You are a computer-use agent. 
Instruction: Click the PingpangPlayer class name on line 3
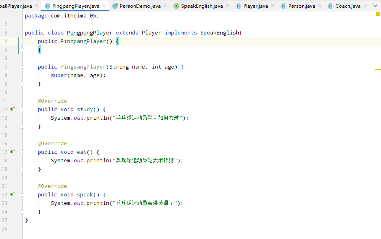(89, 33)
